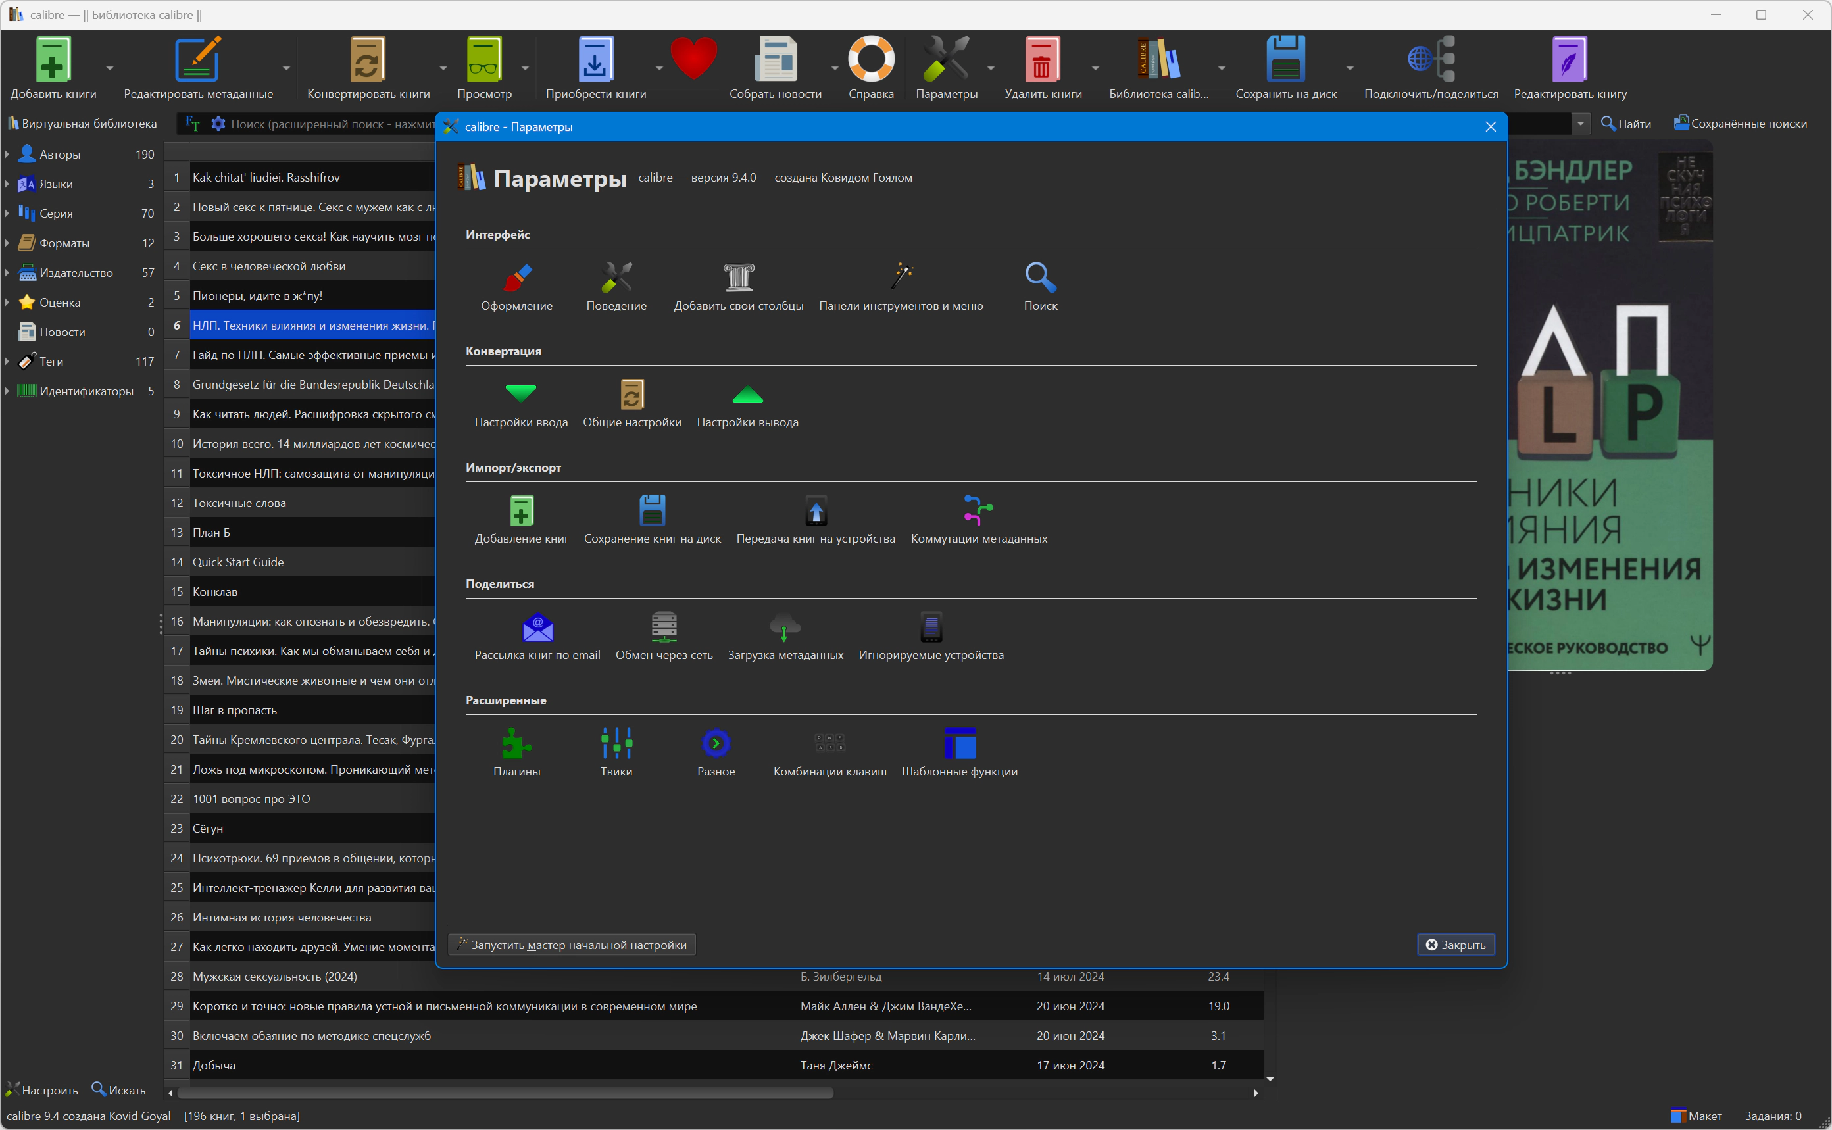Screen dimensions: 1832x1130
Task: Click the Твики settings icon
Action: (x=616, y=752)
